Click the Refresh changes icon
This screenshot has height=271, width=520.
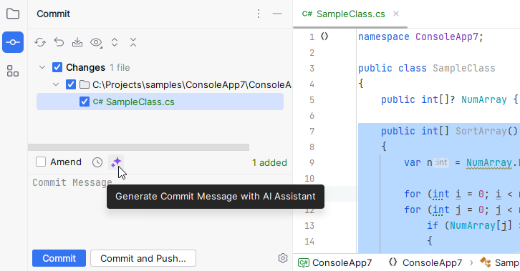pyautogui.click(x=40, y=42)
